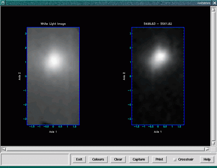Enable the Crosshair checkbox
The width and height of the screenshot is (217, 168).
(x=175, y=160)
